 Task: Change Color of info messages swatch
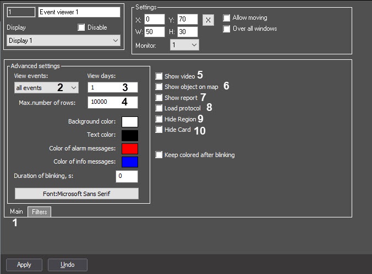point(130,162)
